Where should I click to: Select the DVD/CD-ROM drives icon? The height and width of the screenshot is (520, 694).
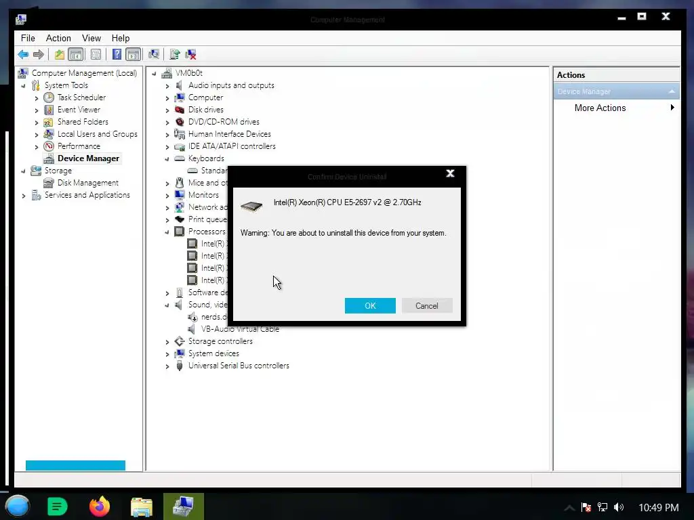pos(179,122)
